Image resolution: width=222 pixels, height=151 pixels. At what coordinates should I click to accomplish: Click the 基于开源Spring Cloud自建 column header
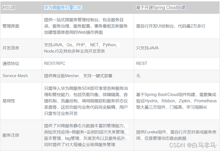pyautogui.click(x=177, y=8)
